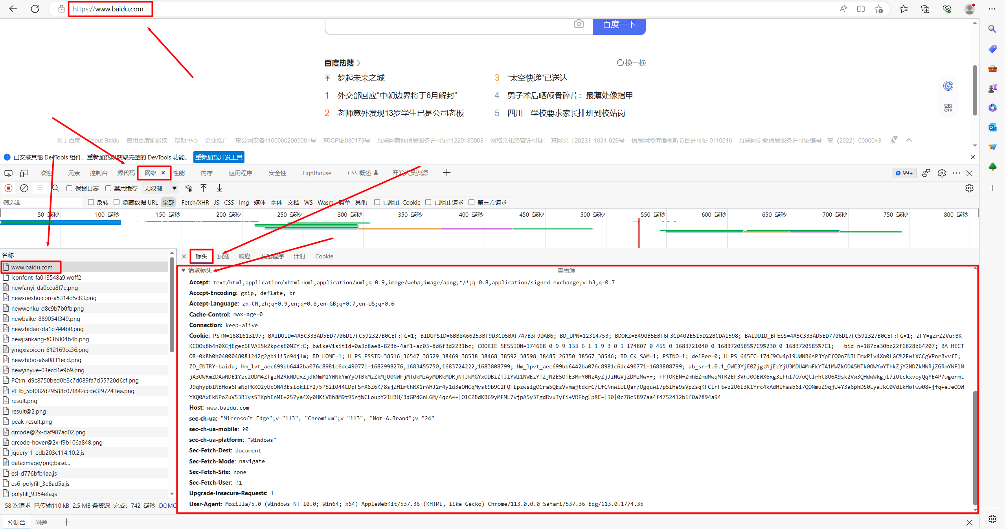
Task: Stop recording network log
Action: 9,188
